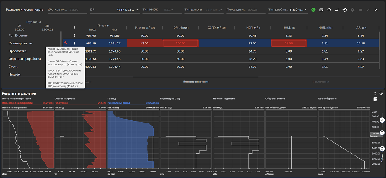Click the round sync handle on depth slider
Image resolution: width=386 pixels, height=178 pixels.
382,133
